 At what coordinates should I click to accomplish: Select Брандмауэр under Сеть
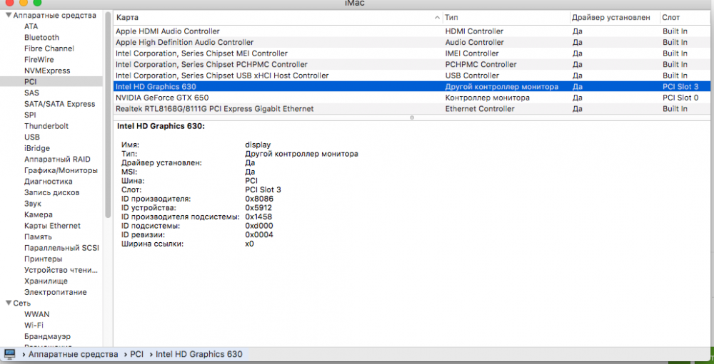[x=47, y=337]
